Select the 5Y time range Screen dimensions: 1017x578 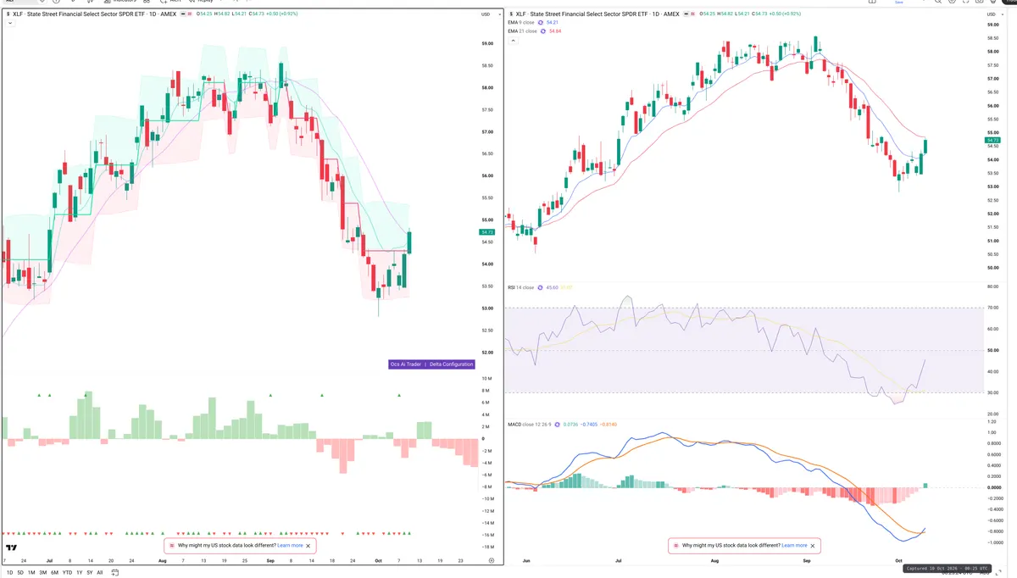[x=90, y=573]
